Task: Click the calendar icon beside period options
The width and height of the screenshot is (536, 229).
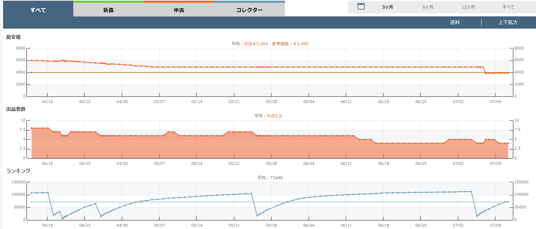Action: coord(361,7)
